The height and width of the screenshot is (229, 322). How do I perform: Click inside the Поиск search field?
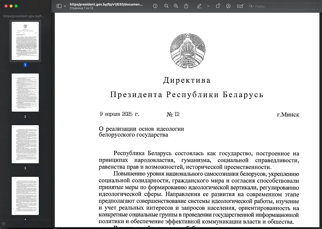[263, 6]
